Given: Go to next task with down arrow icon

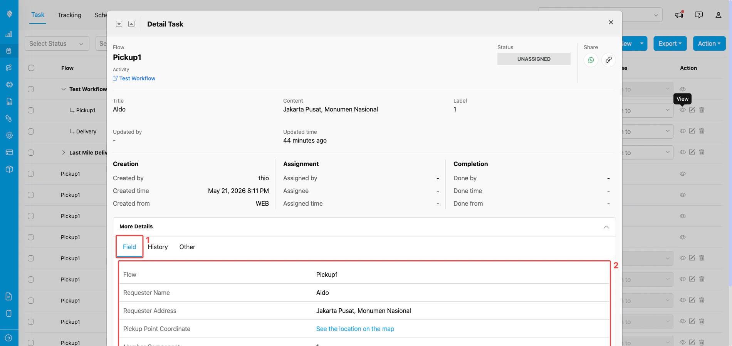Looking at the screenshot, I should coord(119,24).
